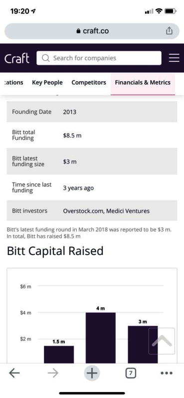Show open tabs counter labeled 7

(x=130, y=373)
